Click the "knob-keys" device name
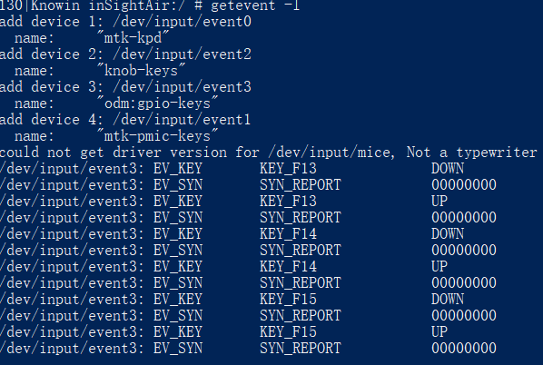This screenshot has width=543, height=365. [x=142, y=71]
